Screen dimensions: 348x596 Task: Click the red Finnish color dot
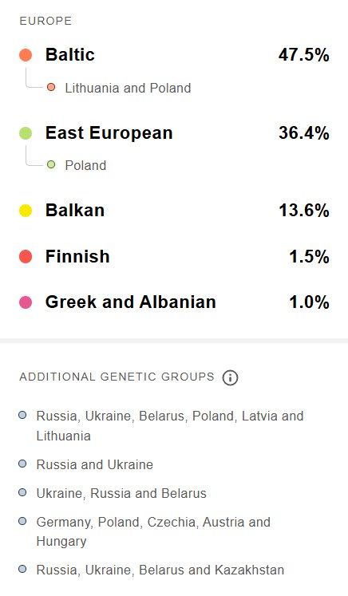coord(26,257)
